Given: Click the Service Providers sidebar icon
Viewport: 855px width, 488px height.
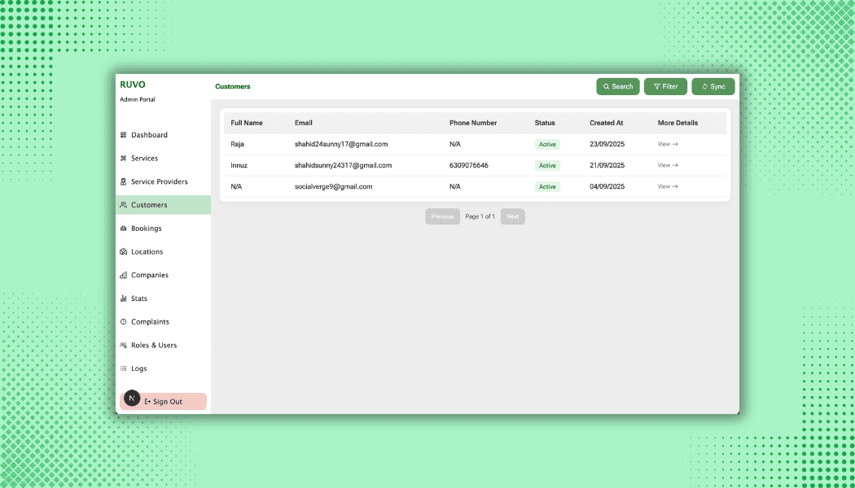Looking at the screenshot, I should tap(124, 182).
